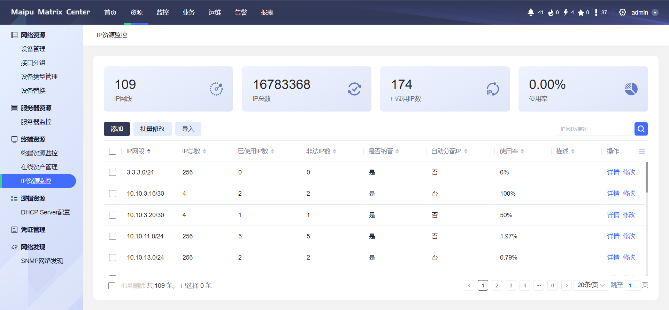This screenshot has width=669, height=310.
Task: Click the flame alarm icon in header
Action: click(x=551, y=13)
